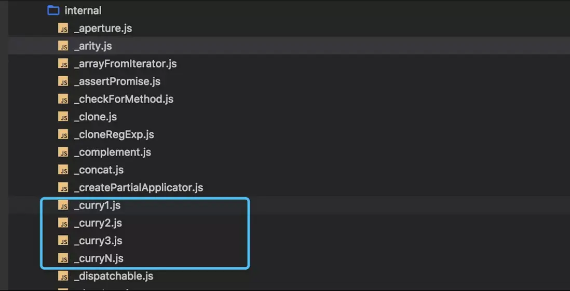Open the _complement.js file

click(112, 152)
